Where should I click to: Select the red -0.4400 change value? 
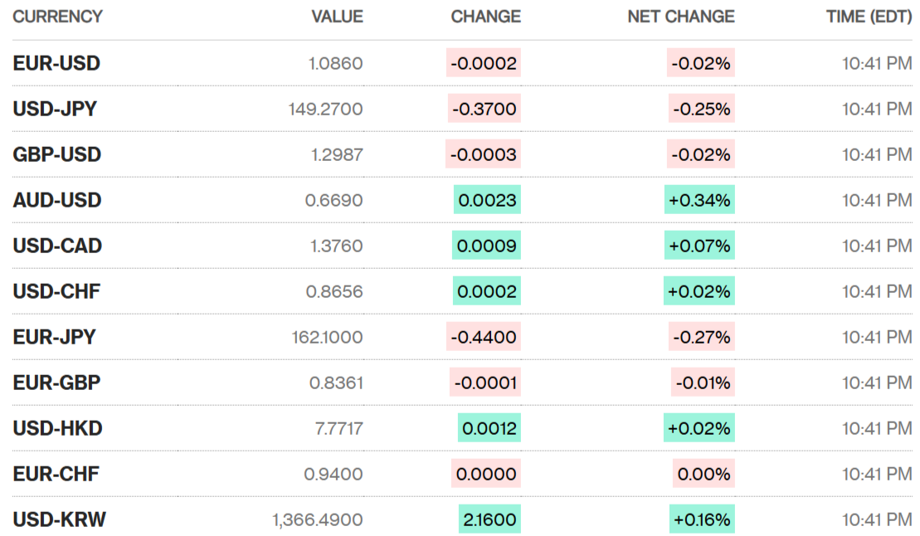[x=484, y=337]
